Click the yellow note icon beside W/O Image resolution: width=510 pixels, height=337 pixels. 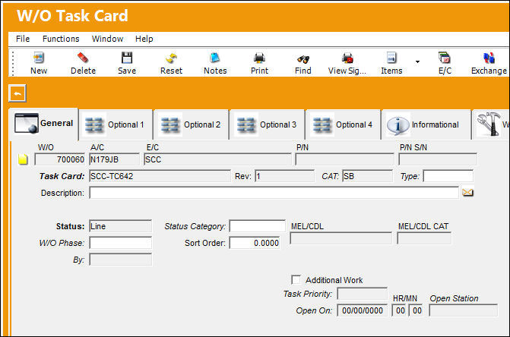[23, 159]
